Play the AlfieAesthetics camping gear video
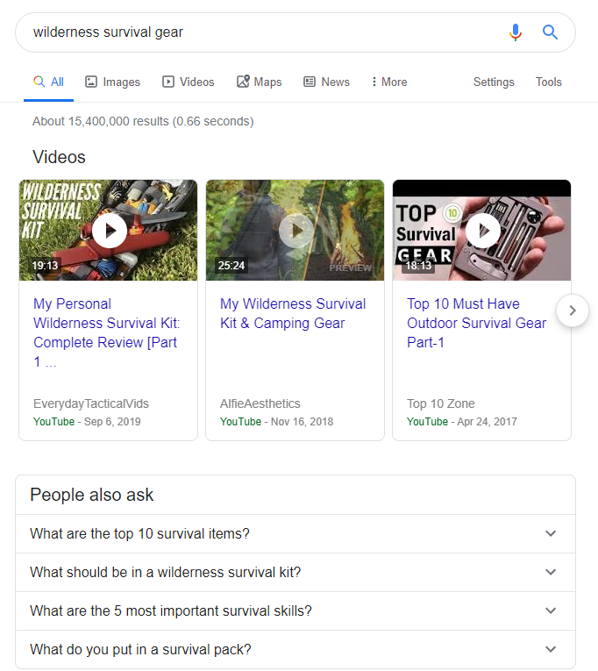598x671 pixels. pos(295,231)
